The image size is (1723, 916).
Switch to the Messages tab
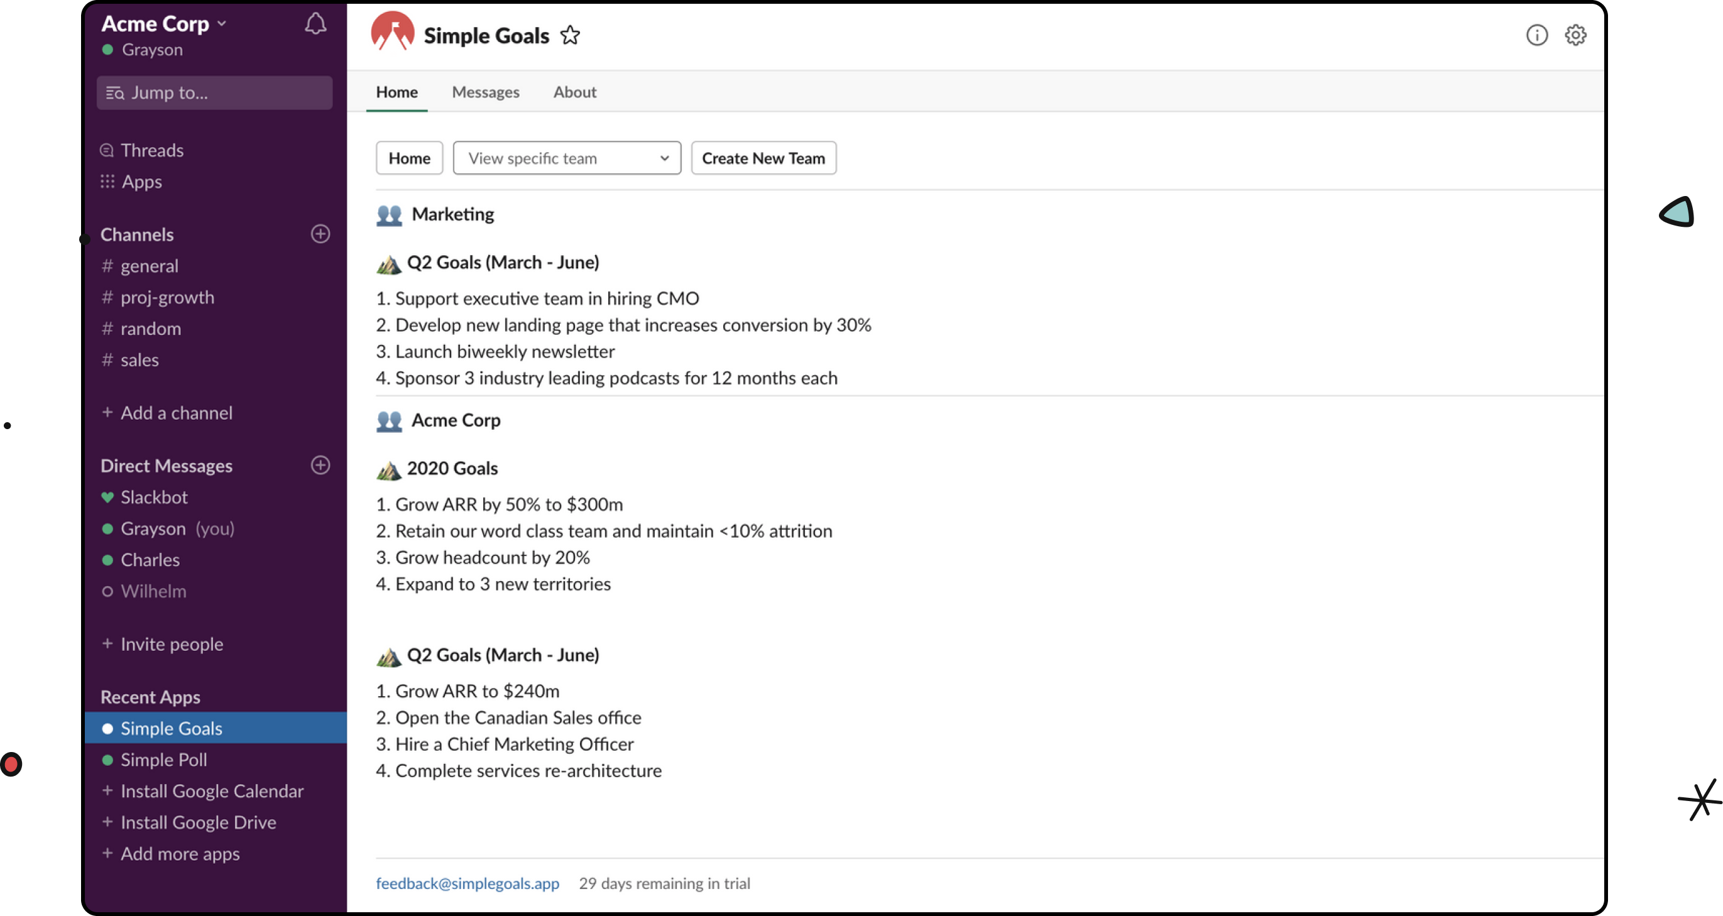pyautogui.click(x=485, y=92)
